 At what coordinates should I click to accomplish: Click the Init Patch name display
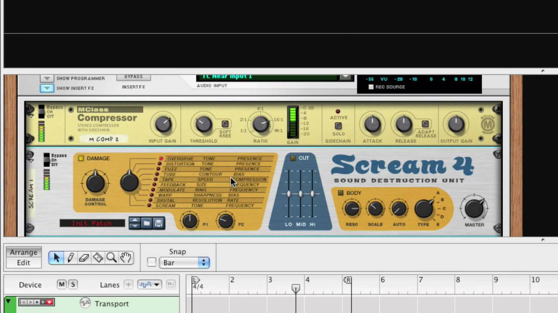(x=92, y=223)
